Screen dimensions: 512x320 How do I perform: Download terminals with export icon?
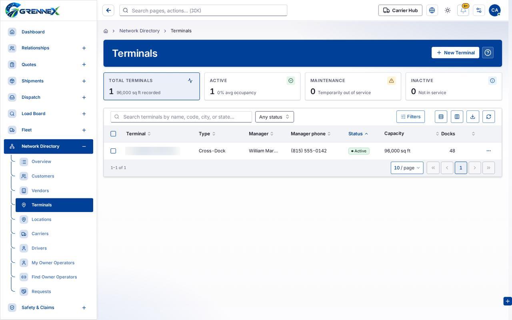[472, 117]
